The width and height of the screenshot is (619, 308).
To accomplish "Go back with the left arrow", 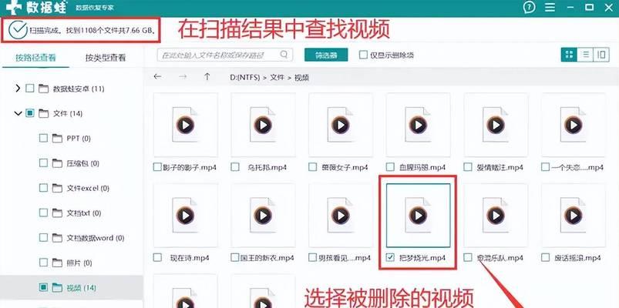I will (x=157, y=76).
